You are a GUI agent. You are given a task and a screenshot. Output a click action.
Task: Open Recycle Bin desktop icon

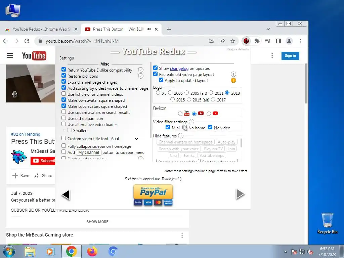point(327,223)
